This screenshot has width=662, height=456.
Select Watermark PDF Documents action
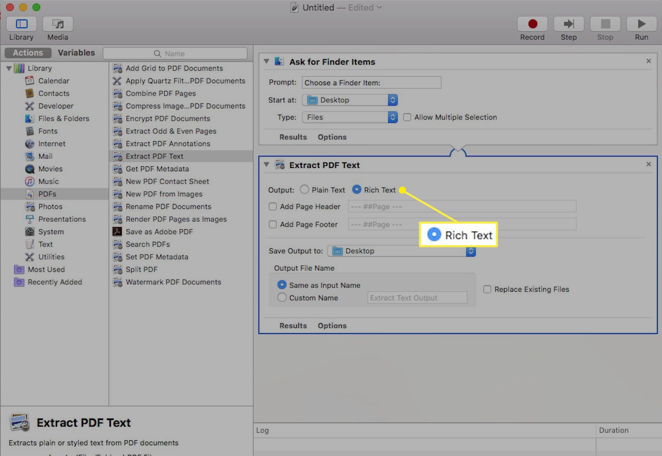point(181,282)
